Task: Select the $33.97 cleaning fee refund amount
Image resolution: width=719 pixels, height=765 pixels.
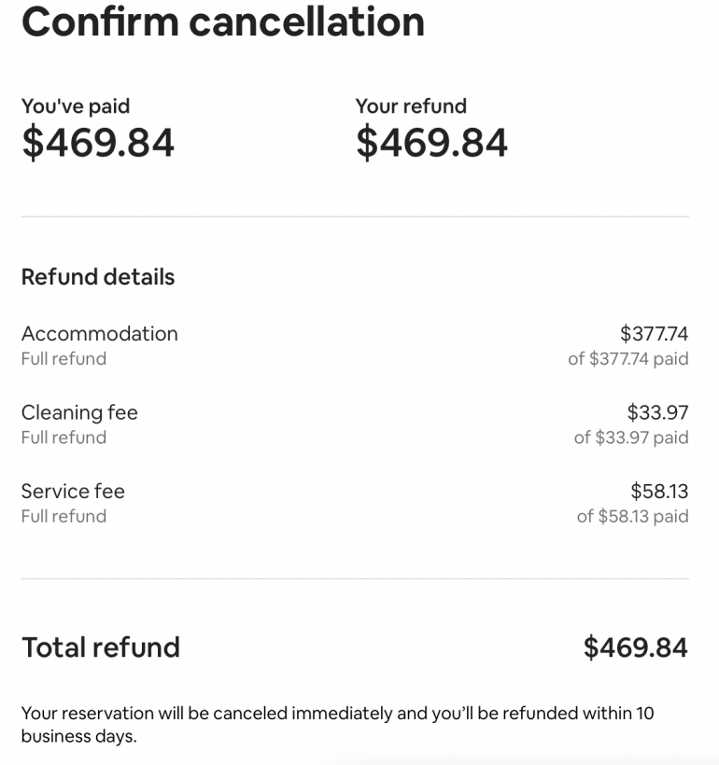Action: click(657, 412)
